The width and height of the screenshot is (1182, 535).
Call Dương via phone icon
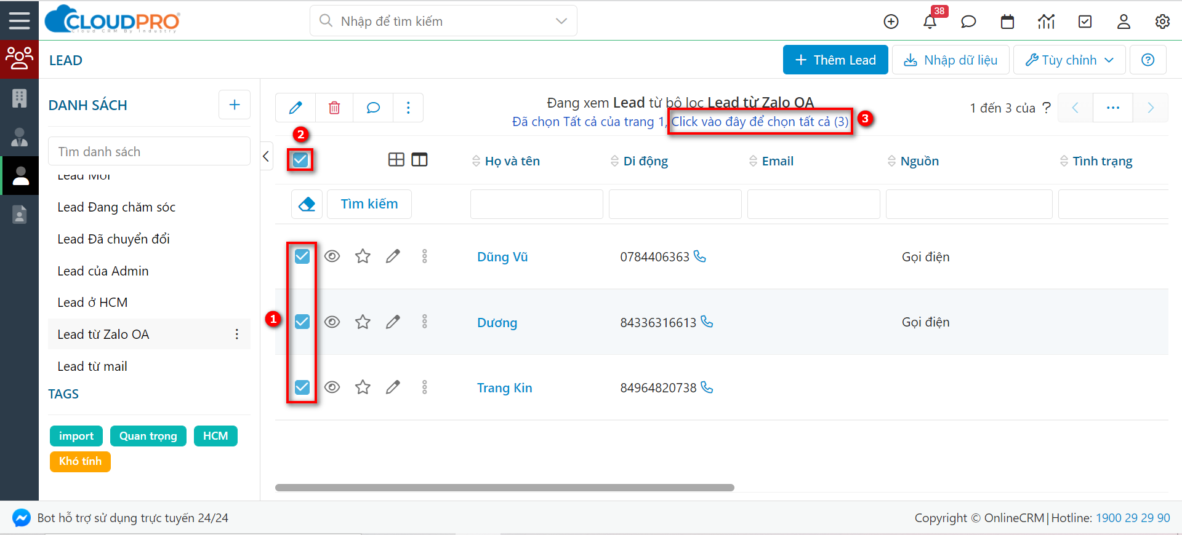707,322
